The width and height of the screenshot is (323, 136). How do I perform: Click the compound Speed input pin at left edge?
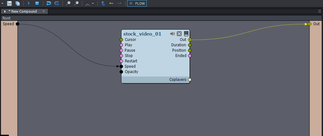pos(18,24)
